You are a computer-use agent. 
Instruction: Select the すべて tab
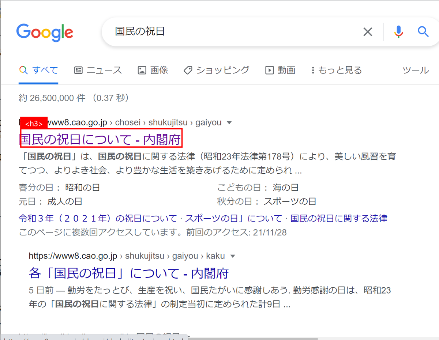tap(38, 70)
